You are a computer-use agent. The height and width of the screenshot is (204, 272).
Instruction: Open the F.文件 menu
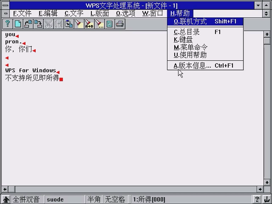click(x=23, y=14)
